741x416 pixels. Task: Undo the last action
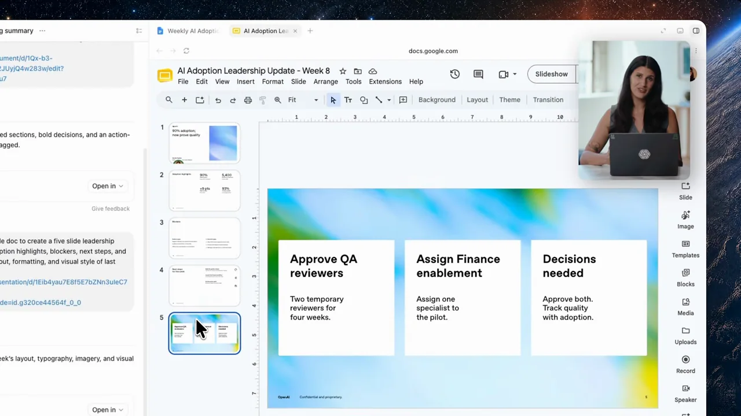point(218,100)
